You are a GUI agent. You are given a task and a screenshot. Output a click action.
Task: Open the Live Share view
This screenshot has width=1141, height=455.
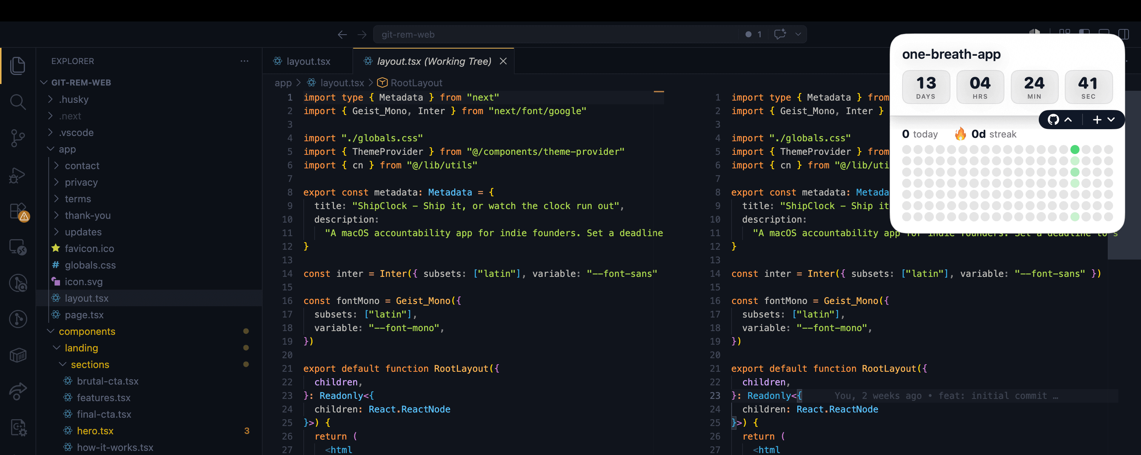pos(18,391)
